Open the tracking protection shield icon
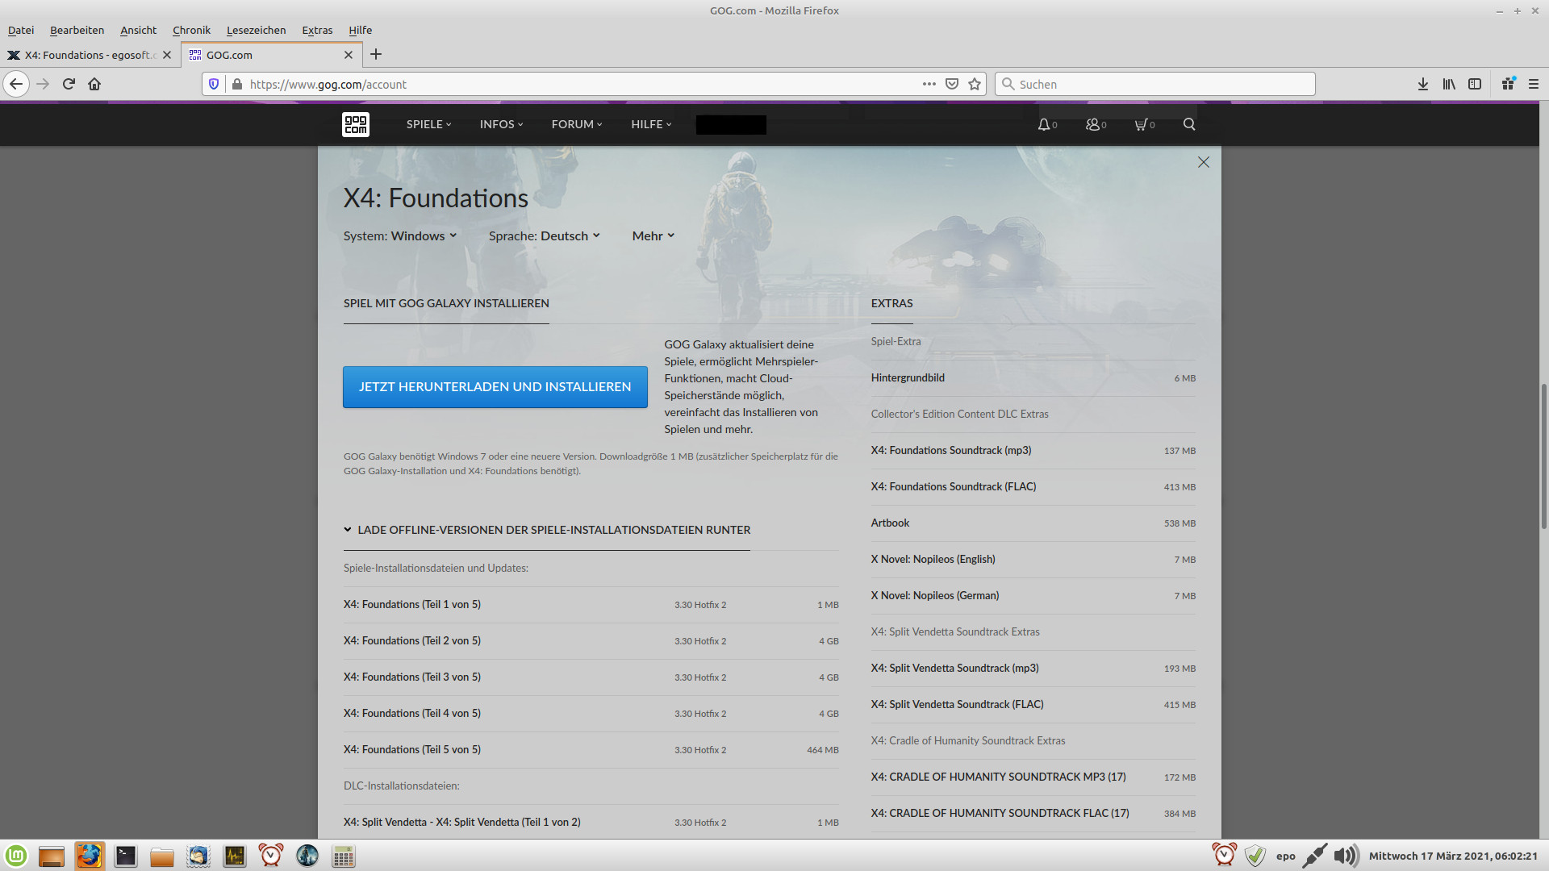1549x871 pixels. point(214,84)
